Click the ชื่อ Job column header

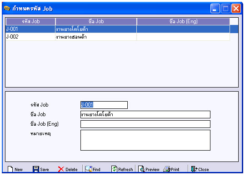tap(96, 21)
